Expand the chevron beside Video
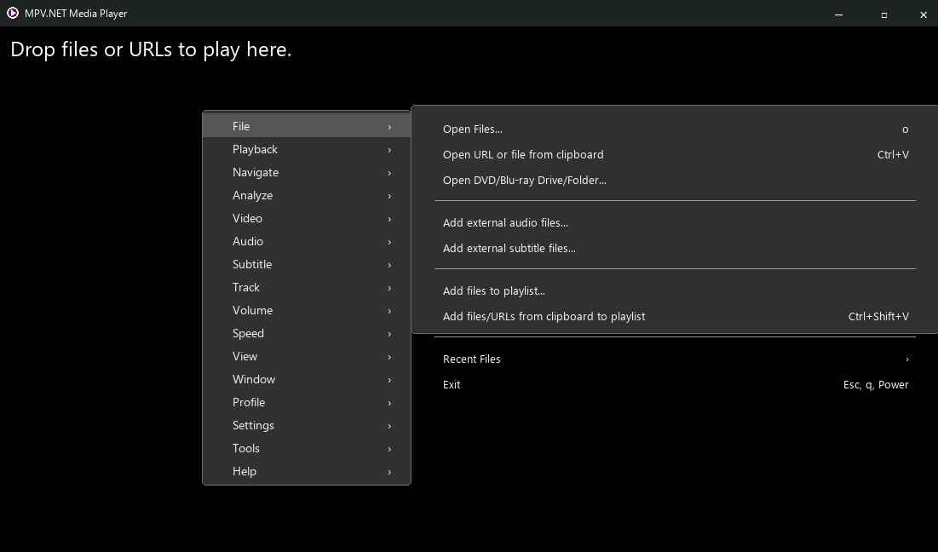 [x=389, y=219]
